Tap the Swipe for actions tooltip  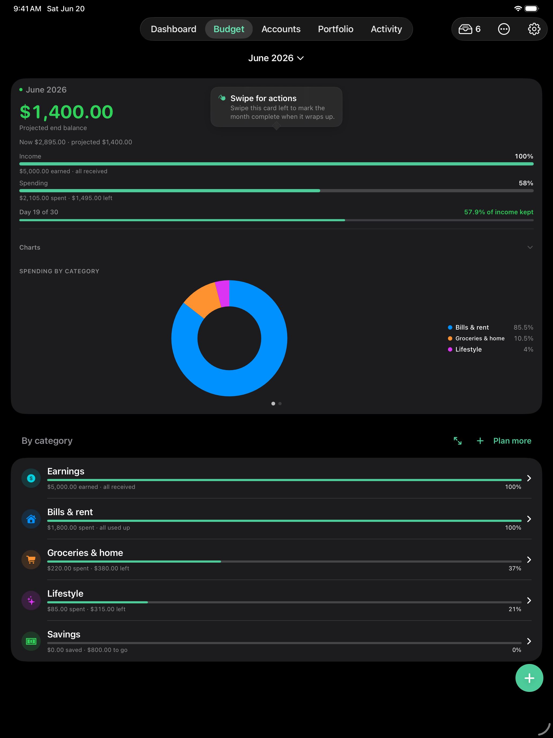pyautogui.click(x=276, y=107)
